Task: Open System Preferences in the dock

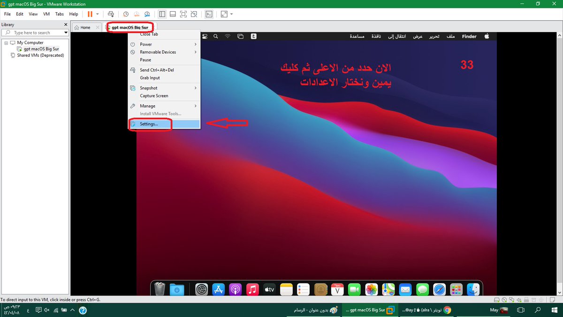Action: tap(202, 289)
